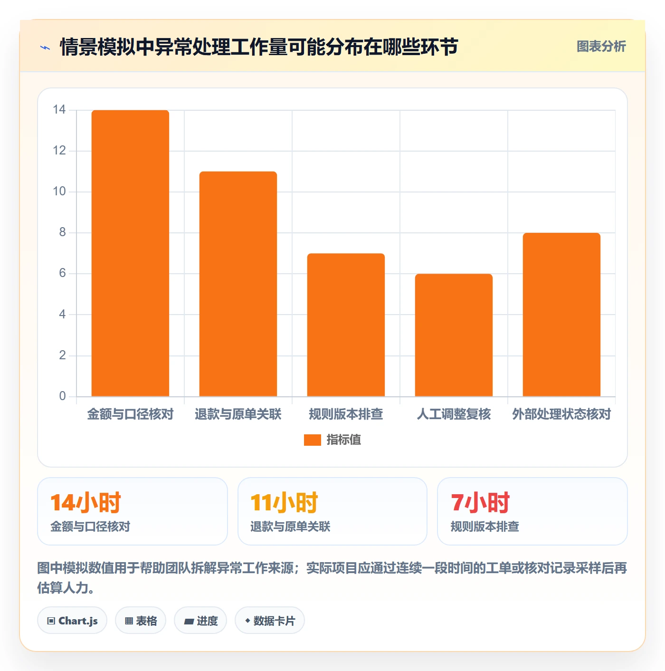Click the y-axis value 6
Viewport: 665px width, 671px height.
62,273
